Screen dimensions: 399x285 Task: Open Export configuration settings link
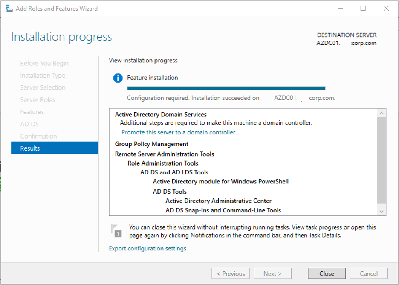coord(147,249)
